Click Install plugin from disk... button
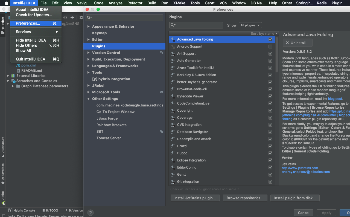 click(x=295, y=198)
